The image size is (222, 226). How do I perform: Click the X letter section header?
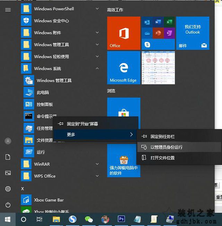[23, 189]
